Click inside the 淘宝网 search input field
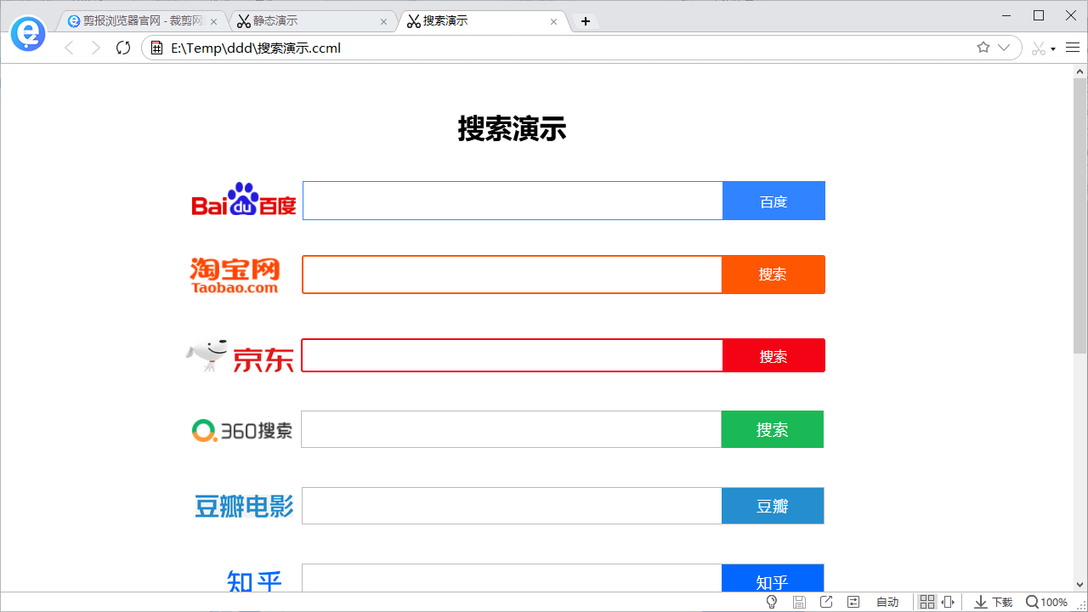1088x612 pixels. (x=510, y=274)
